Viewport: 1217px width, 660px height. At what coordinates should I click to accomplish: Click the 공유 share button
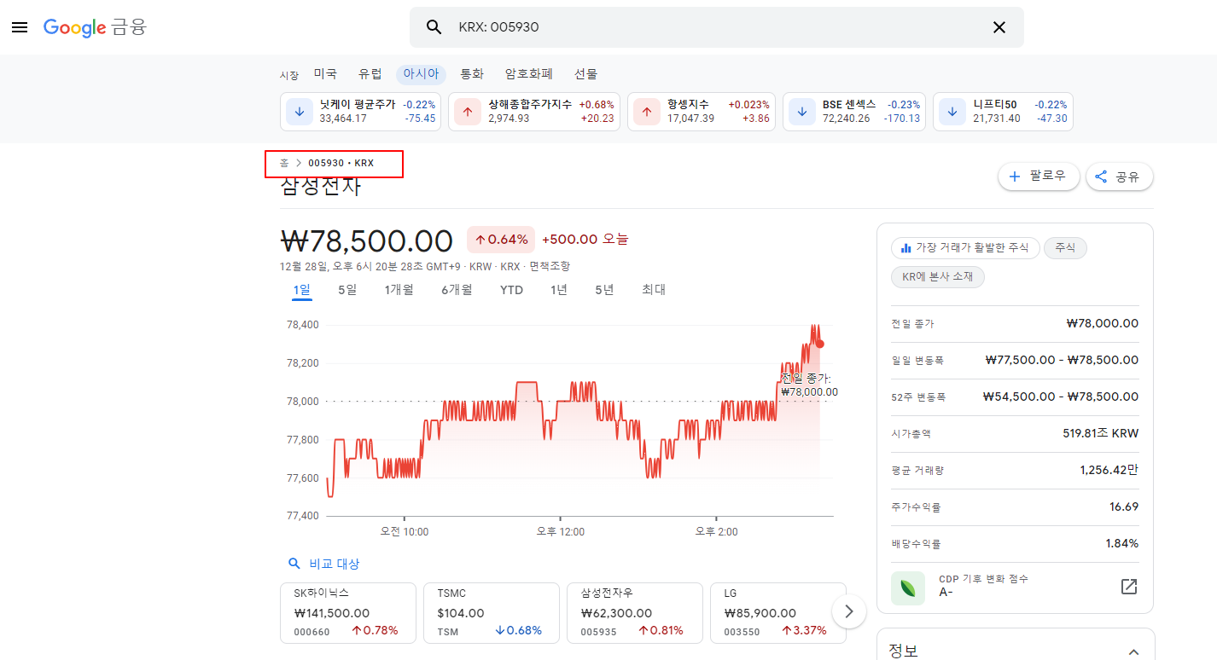point(1120,177)
